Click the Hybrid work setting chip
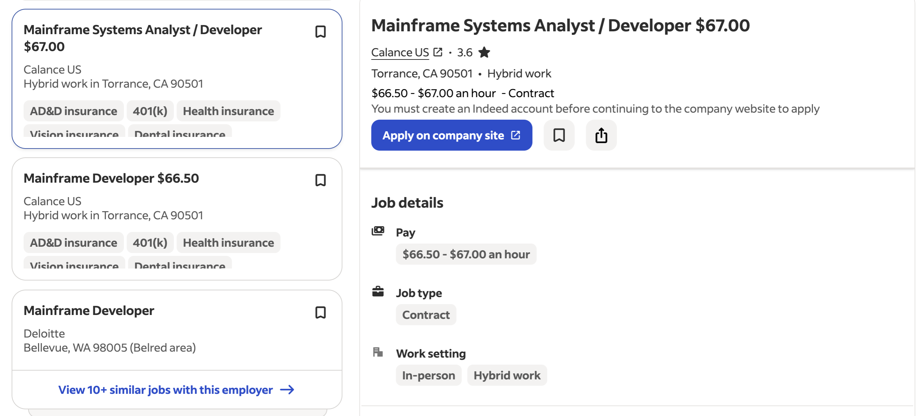922x416 pixels. coord(507,375)
